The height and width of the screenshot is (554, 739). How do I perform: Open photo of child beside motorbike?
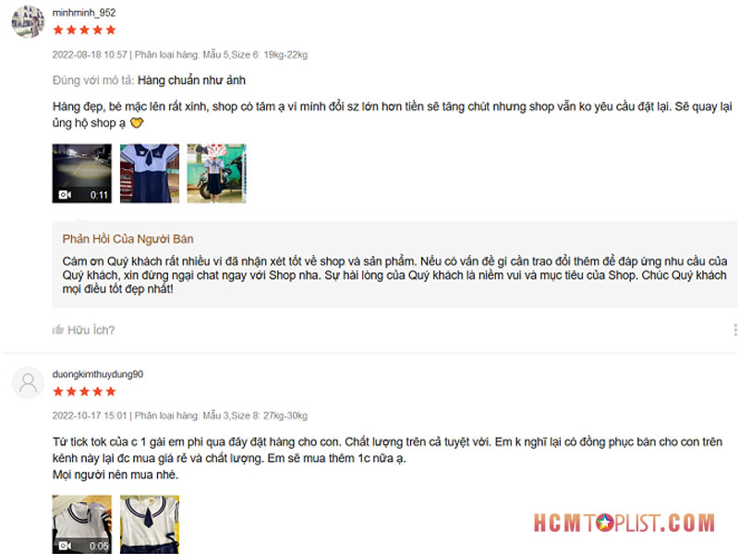pyautogui.click(x=217, y=174)
